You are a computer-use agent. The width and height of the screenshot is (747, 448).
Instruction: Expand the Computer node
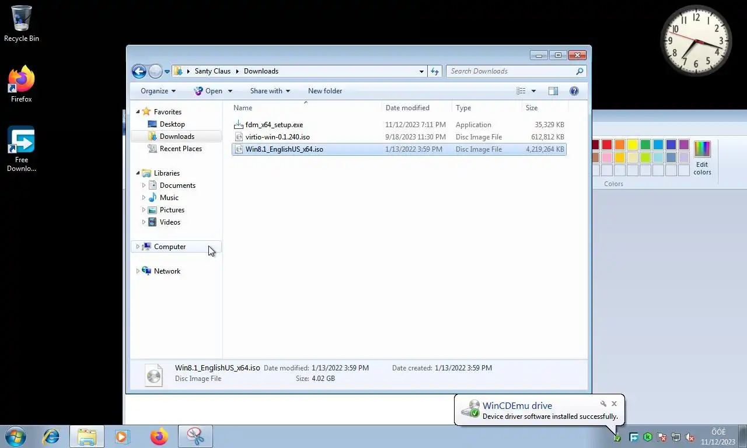138,247
